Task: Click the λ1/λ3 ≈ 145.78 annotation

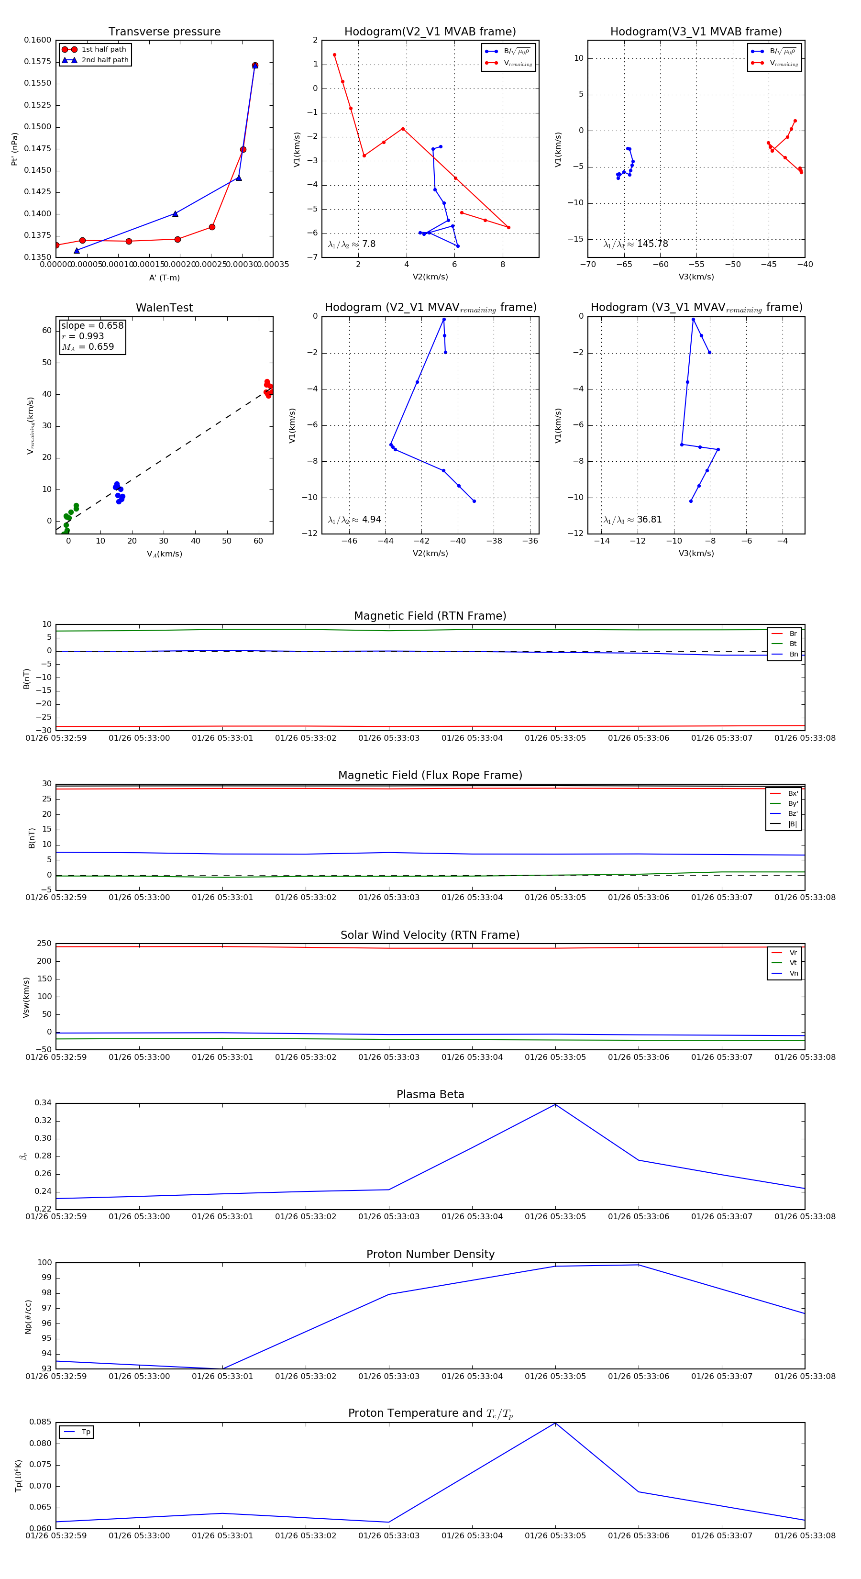Action: click(x=636, y=244)
